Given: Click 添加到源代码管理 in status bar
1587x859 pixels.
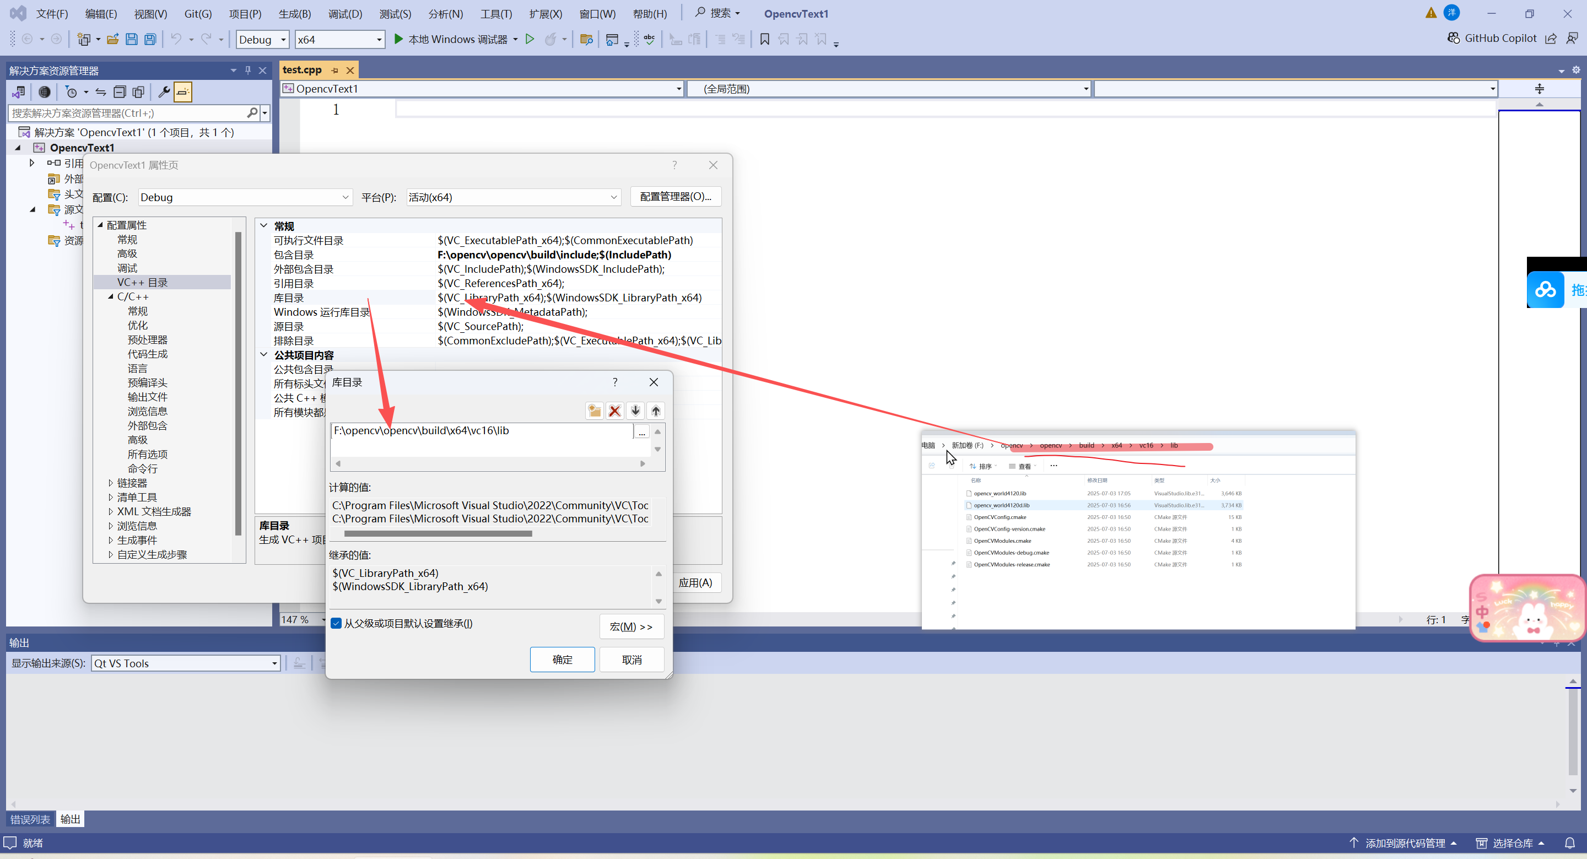Looking at the screenshot, I should pyautogui.click(x=1405, y=843).
